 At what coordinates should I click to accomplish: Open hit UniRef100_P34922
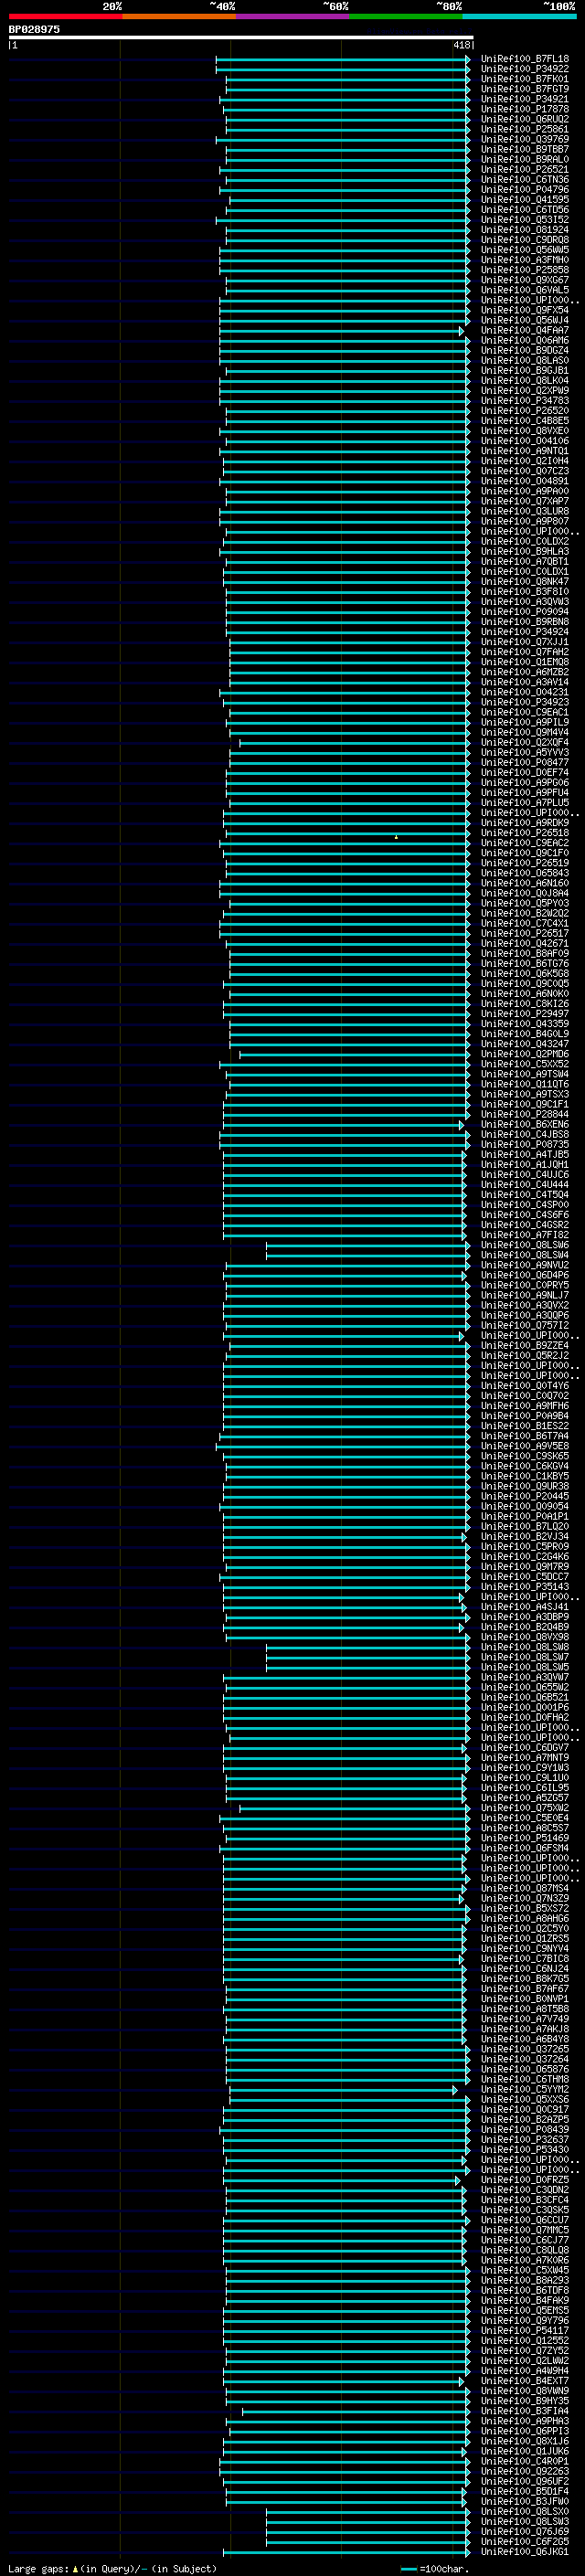(525, 69)
